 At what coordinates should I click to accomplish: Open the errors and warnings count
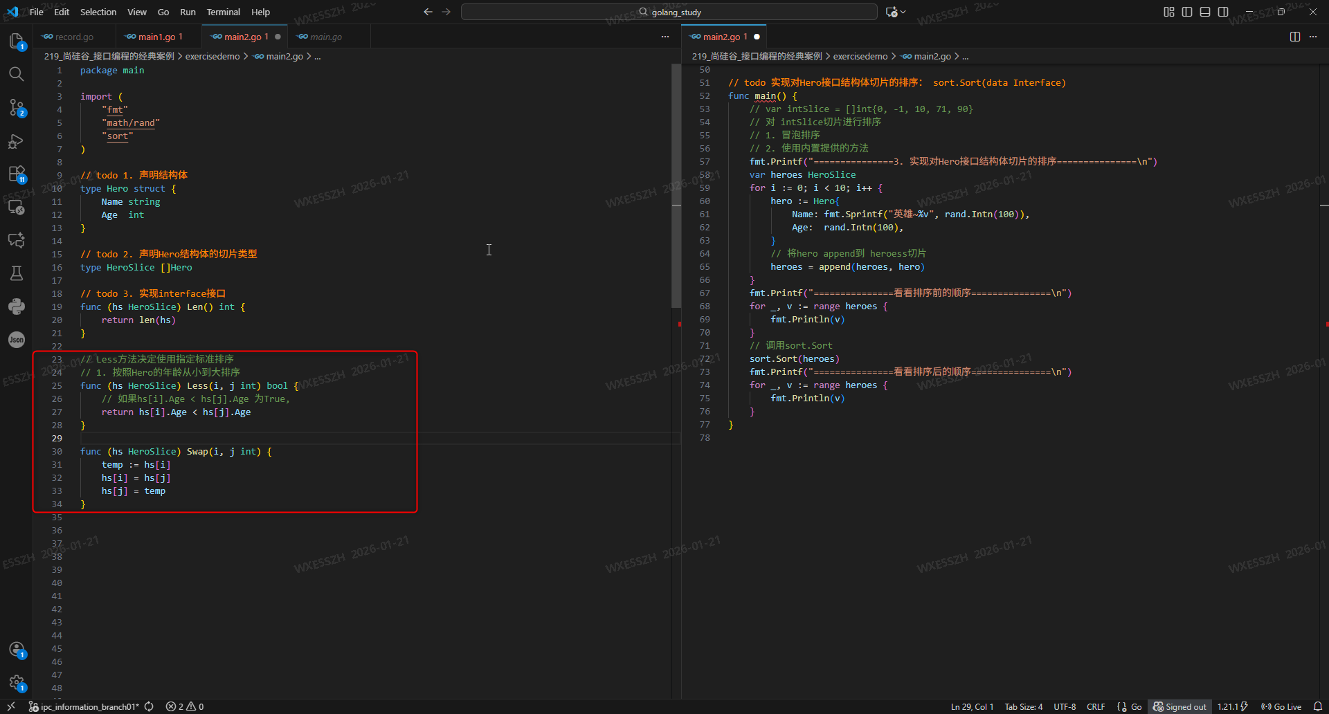pos(185,706)
